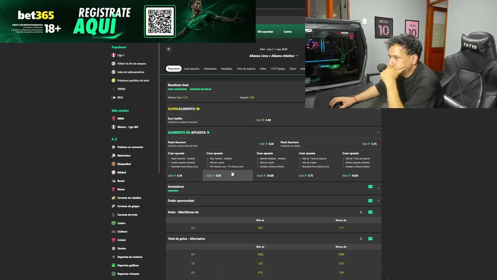Select Paolo Guerrero outside-area goal odds 8.50
The width and height of the screenshot is (497, 280).
267,144
